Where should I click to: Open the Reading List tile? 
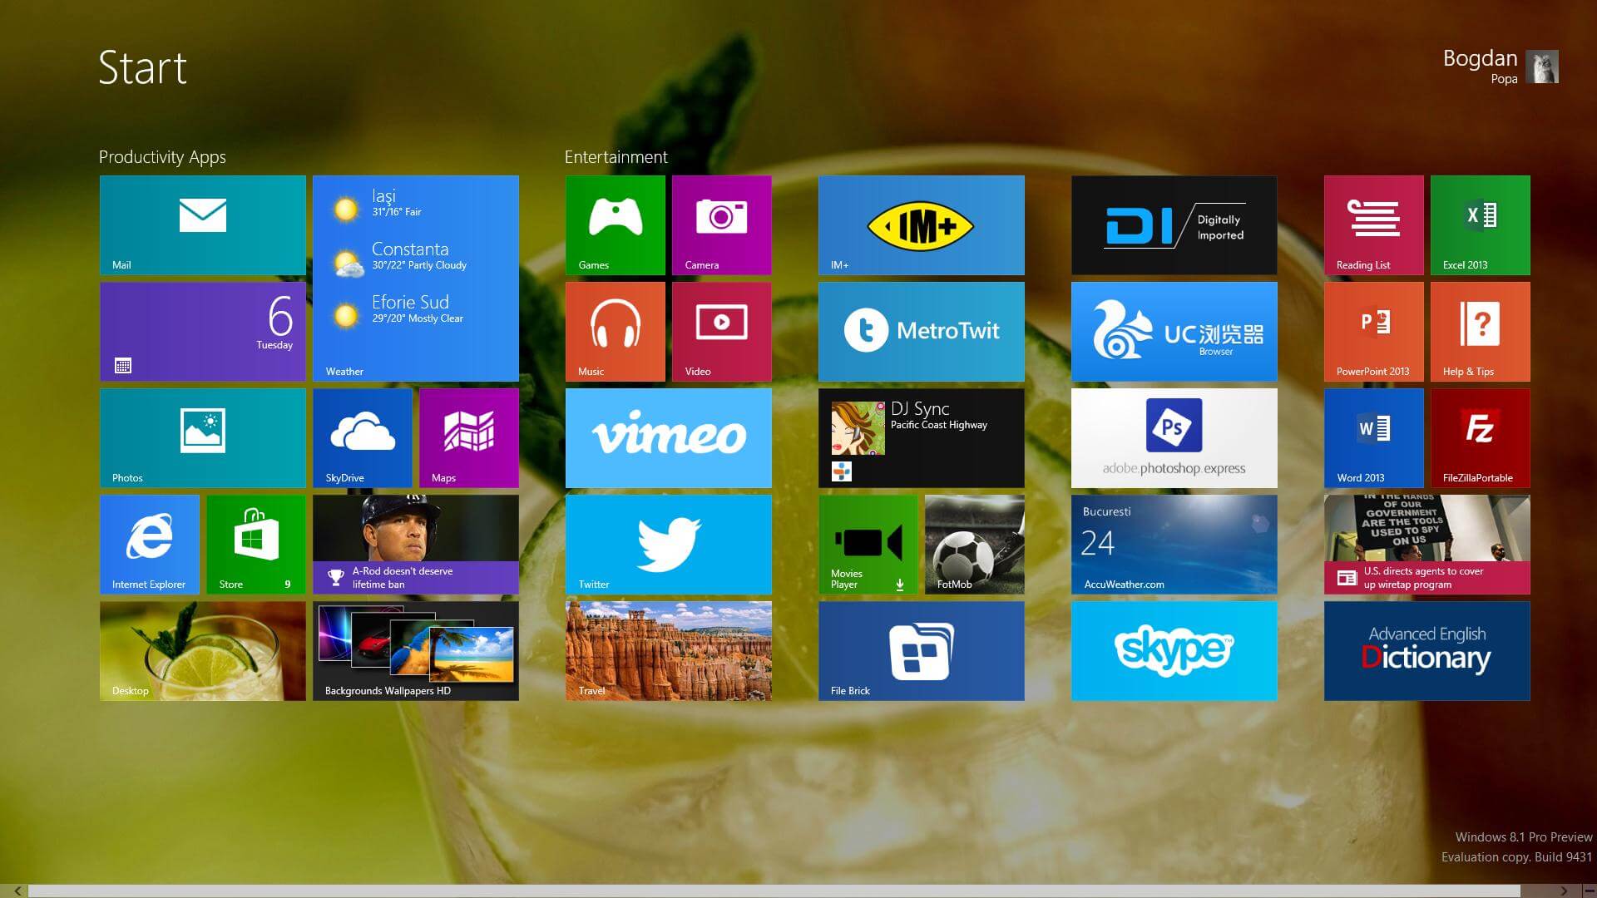pos(1374,225)
